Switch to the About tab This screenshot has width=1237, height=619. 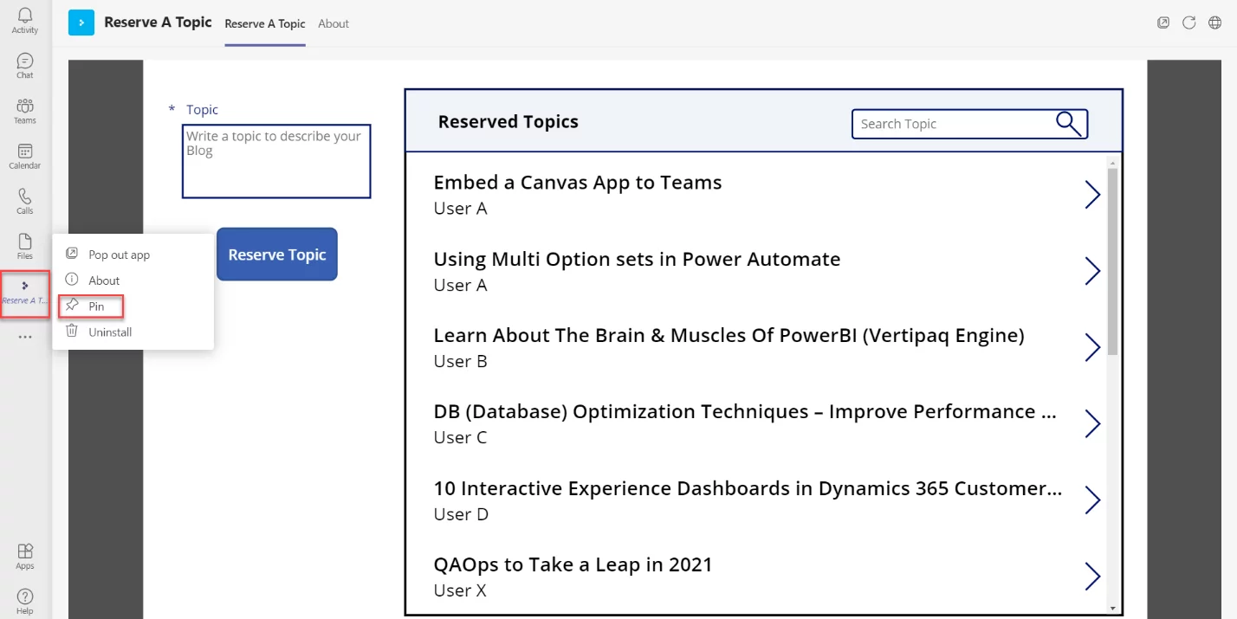(334, 23)
